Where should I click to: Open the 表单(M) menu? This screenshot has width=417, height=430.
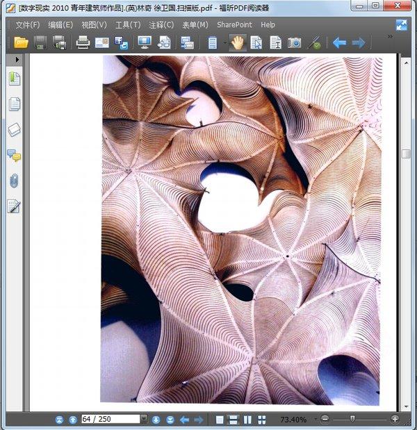pos(195,25)
